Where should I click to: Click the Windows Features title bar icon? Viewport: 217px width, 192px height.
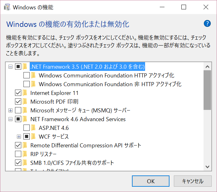pos(7,7)
